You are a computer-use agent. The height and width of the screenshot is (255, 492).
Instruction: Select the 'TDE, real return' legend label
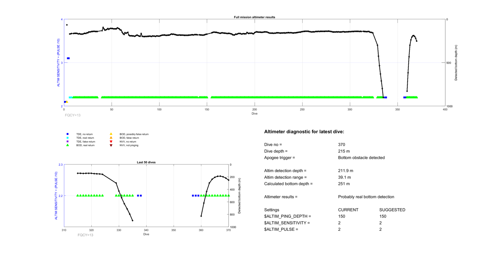click(85, 138)
